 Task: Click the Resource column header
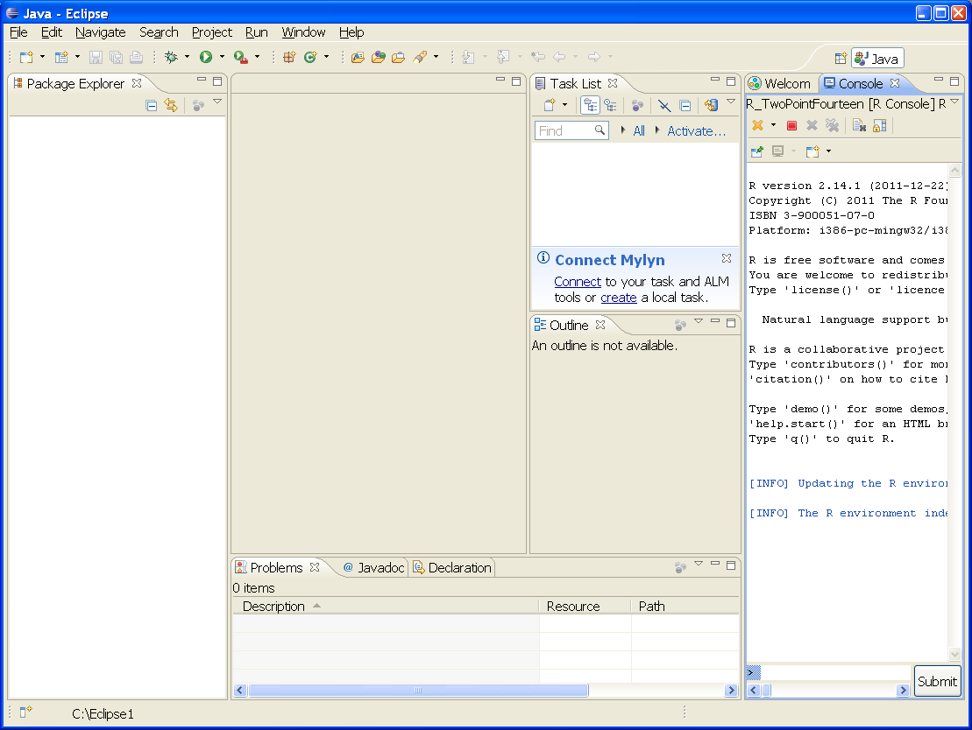tap(585, 607)
